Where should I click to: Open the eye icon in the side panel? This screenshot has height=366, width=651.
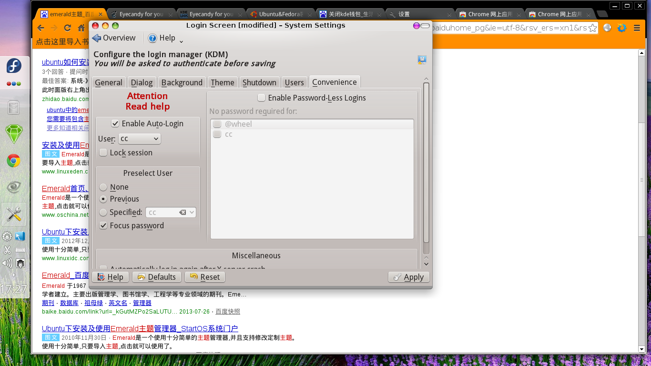pyautogui.click(x=14, y=187)
